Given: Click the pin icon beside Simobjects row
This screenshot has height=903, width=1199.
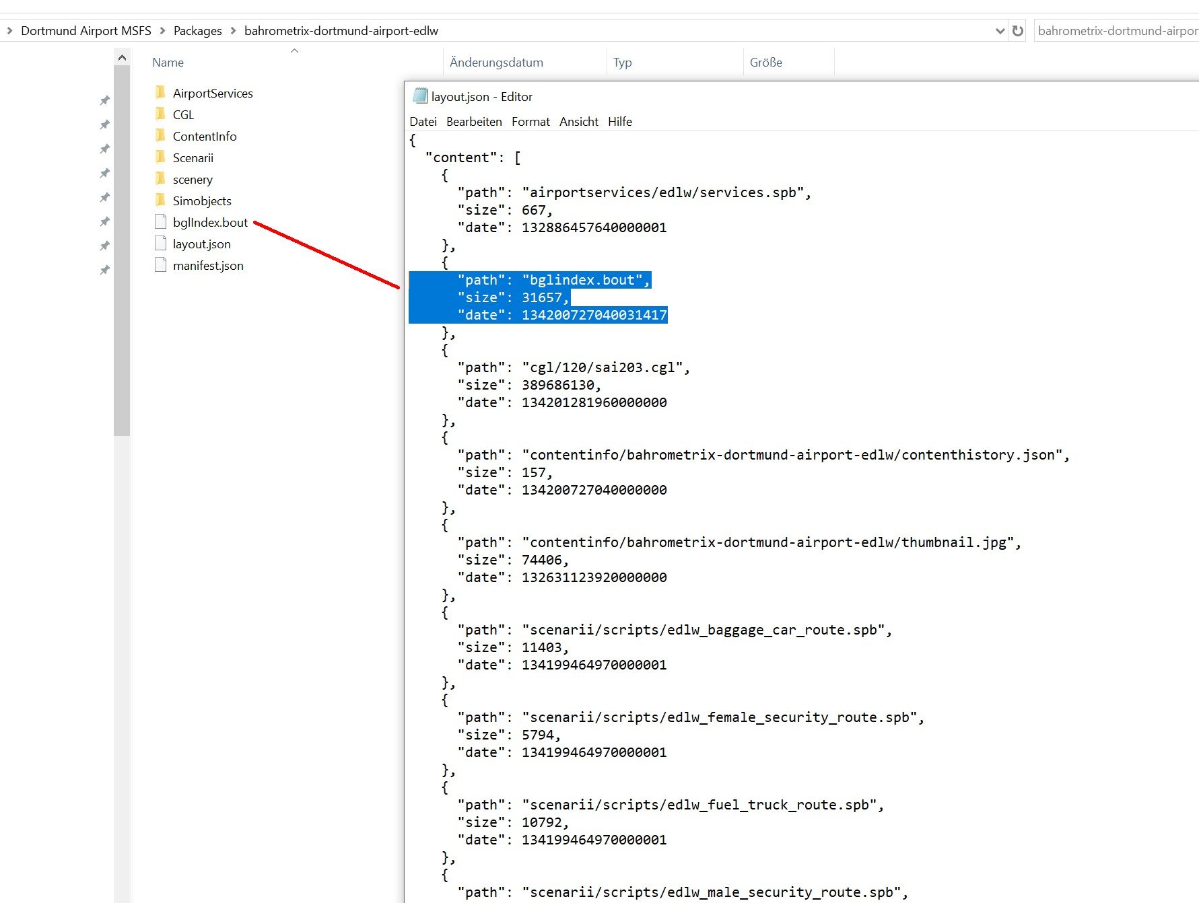Looking at the screenshot, I should (x=105, y=221).
